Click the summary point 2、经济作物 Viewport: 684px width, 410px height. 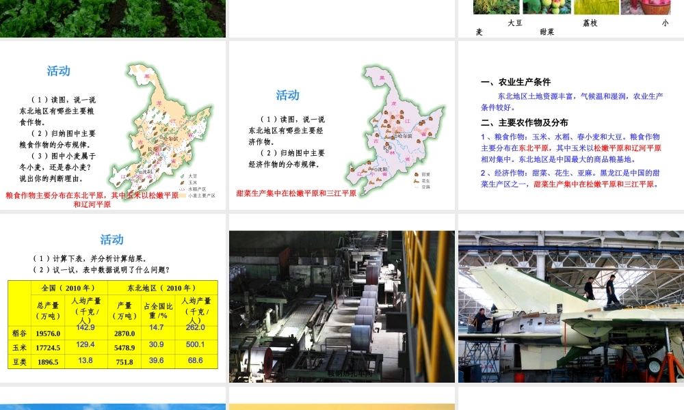point(571,178)
